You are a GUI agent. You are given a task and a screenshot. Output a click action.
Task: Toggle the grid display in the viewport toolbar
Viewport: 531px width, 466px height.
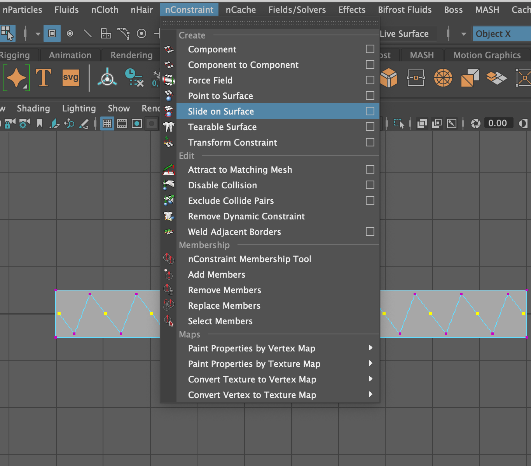click(107, 123)
